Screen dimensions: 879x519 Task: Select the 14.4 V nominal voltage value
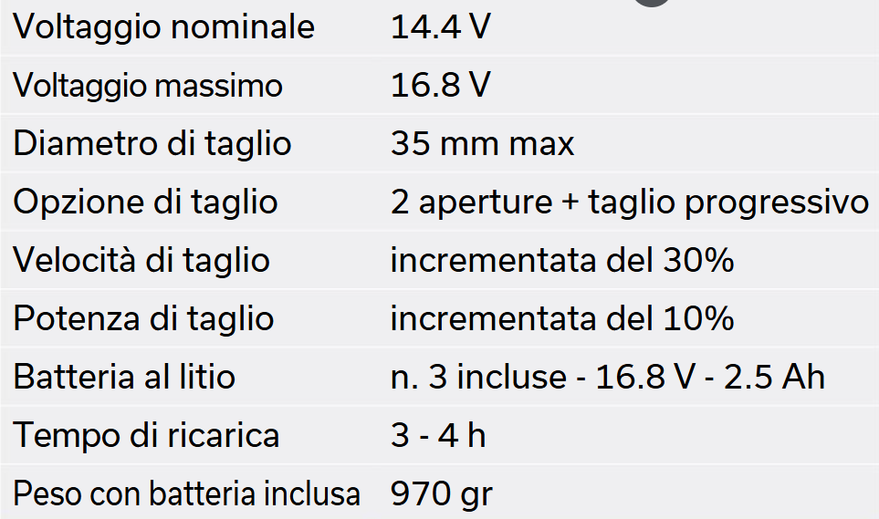tap(440, 27)
